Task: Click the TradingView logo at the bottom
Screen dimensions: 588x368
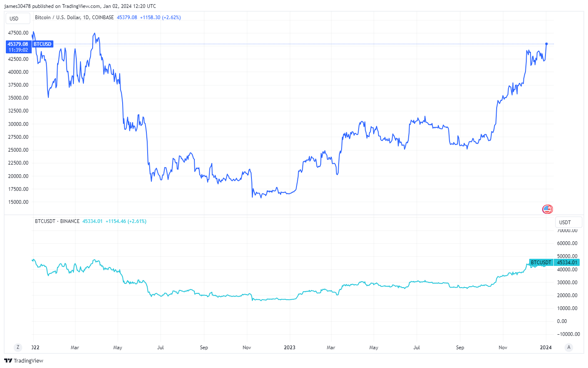Action: tap(24, 360)
